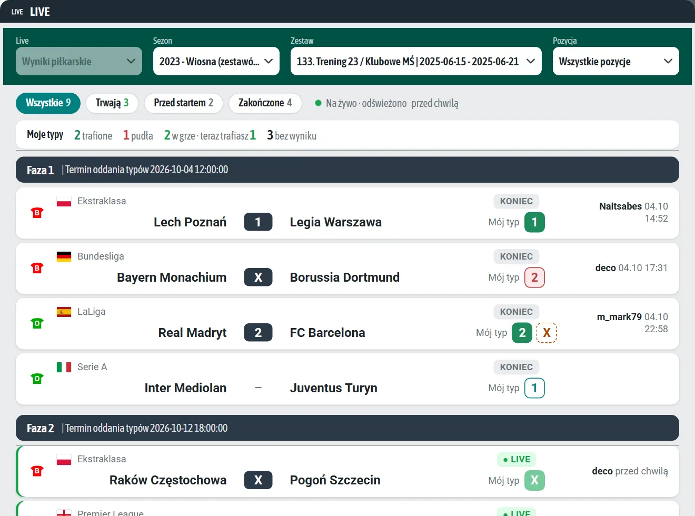Viewport: 695px width, 516px height.
Task: Click my pick 1 for Inter Mediolan match
Action: tap(534, 388)
